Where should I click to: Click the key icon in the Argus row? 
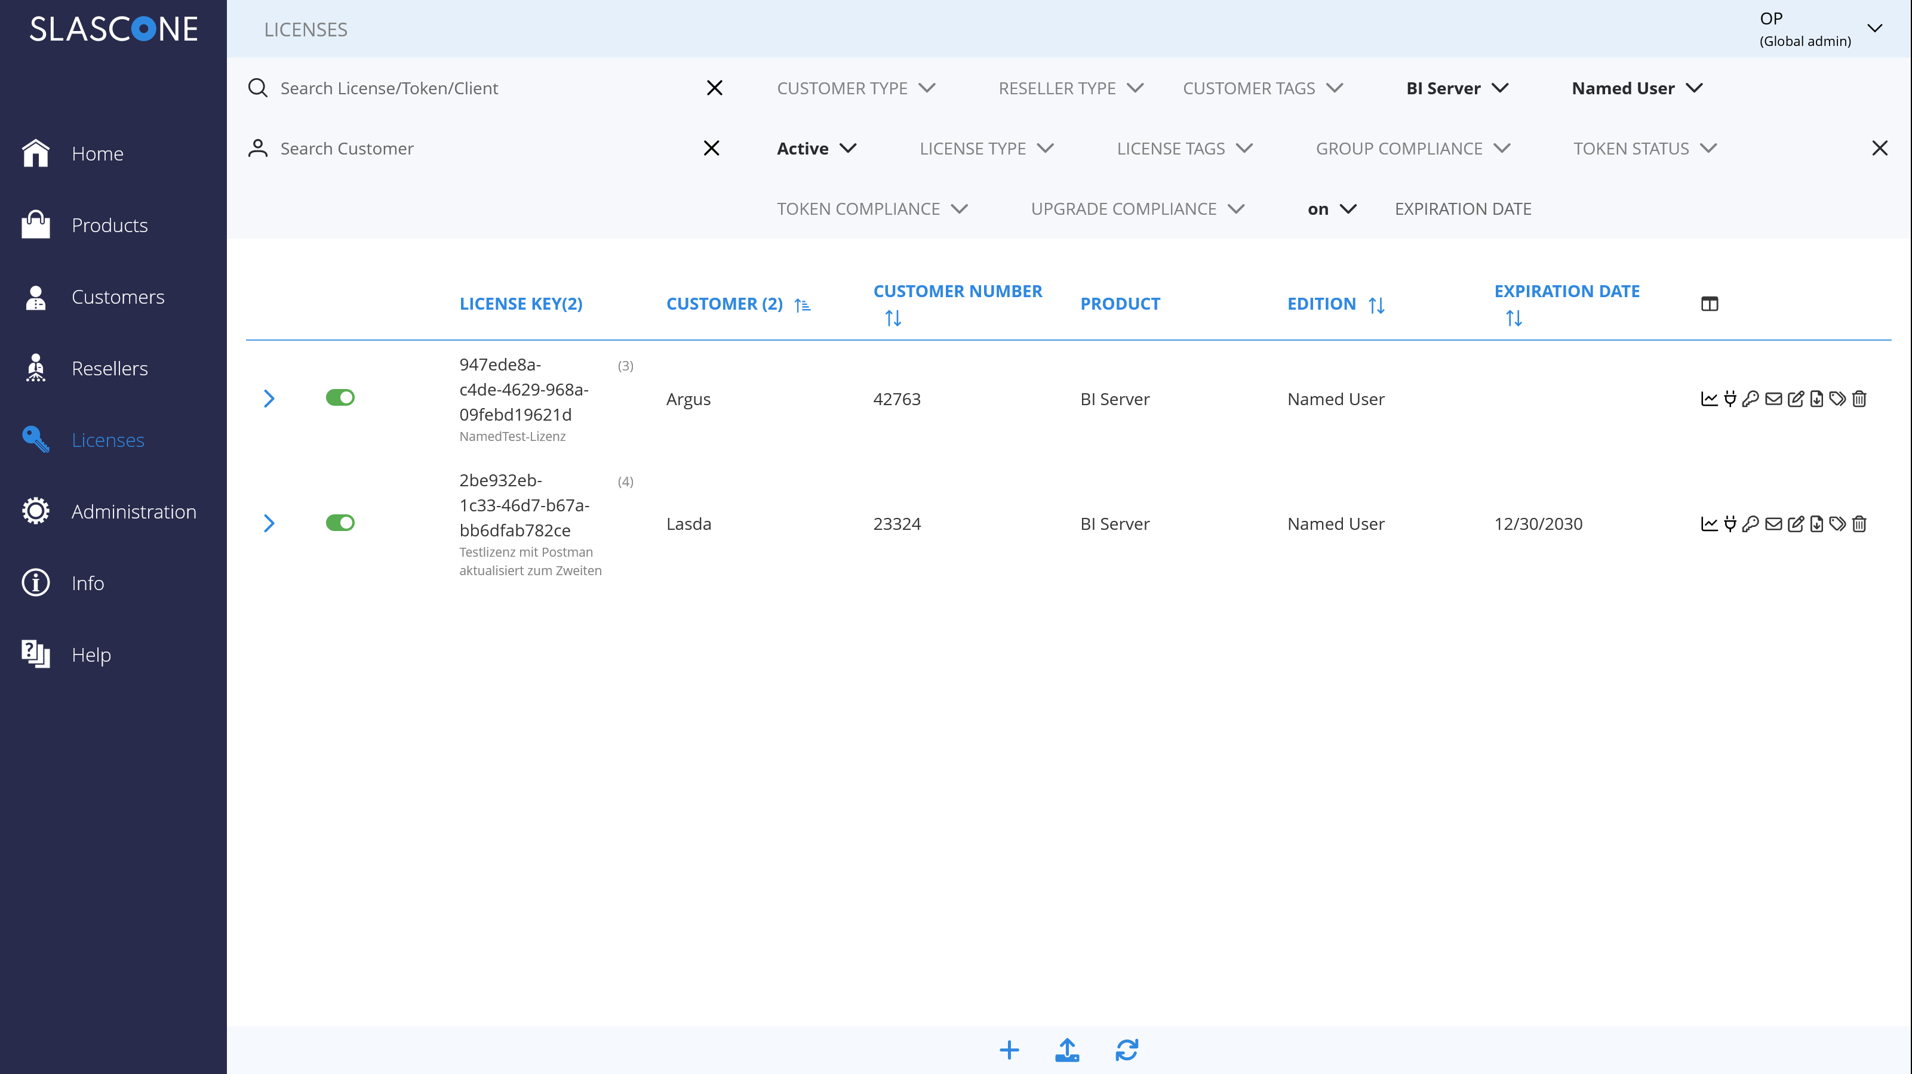click(x=1751, y=399)
